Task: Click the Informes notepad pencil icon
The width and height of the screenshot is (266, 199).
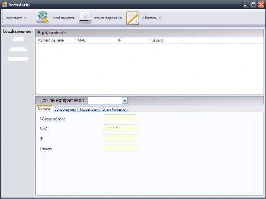Action: coord(132,18)
